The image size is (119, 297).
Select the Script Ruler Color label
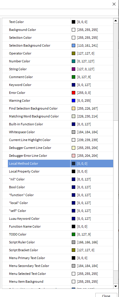coord(22,242)
